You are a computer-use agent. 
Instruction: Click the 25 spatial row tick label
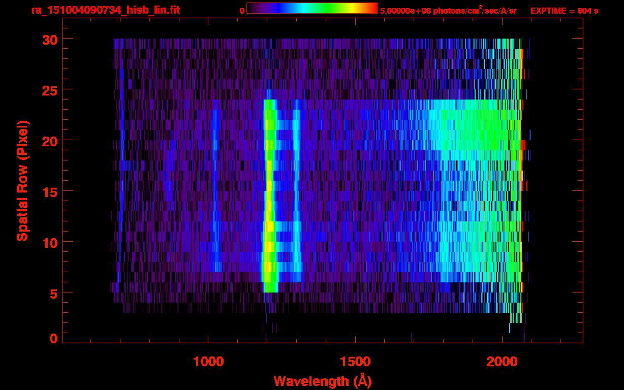pos(49,90)
